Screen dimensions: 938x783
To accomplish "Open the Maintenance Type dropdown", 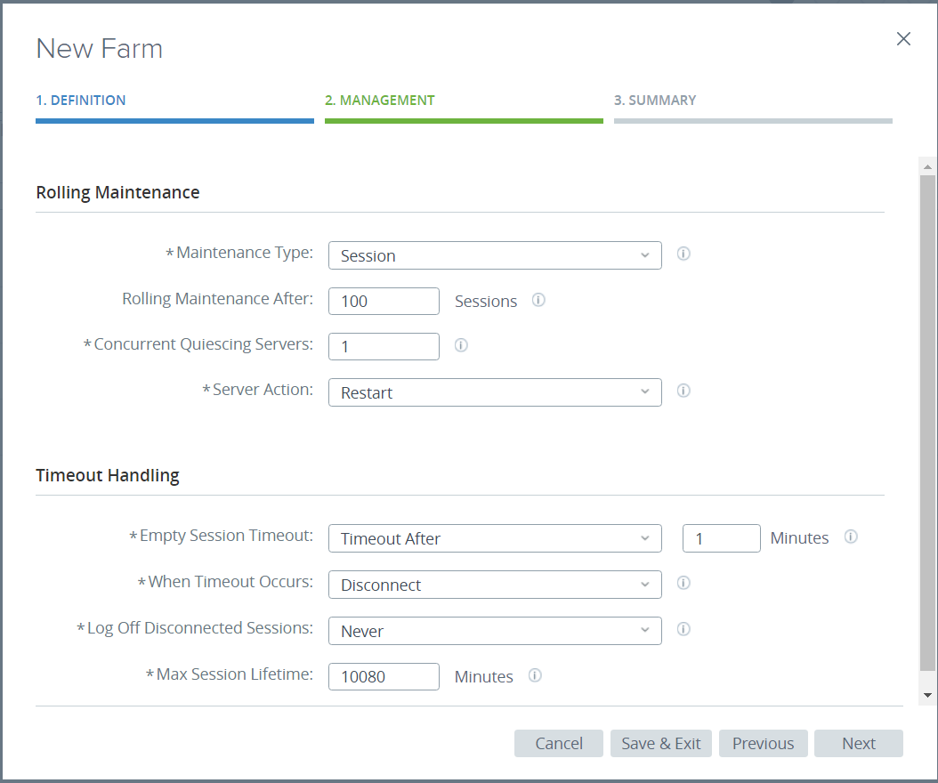I will (495, 255).
